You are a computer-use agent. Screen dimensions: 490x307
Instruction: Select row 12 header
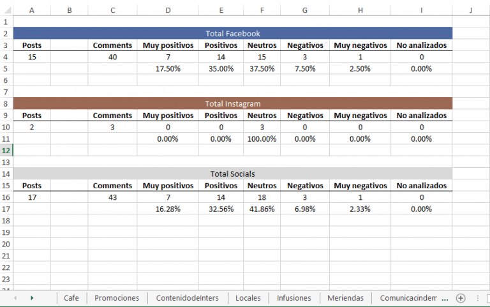tap(6, 151)
